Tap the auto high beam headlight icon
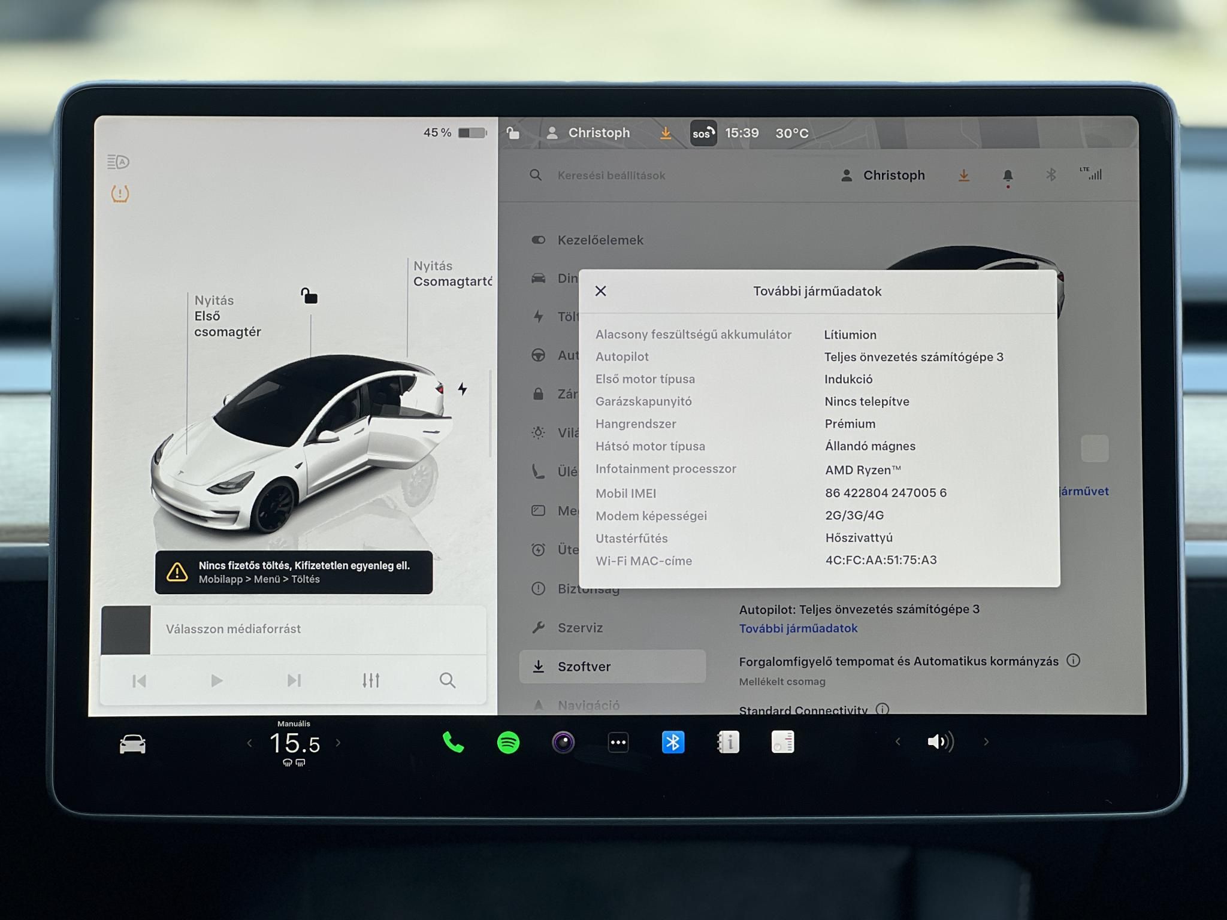The height and width of the screenshot is (920, 1227). 118,162
